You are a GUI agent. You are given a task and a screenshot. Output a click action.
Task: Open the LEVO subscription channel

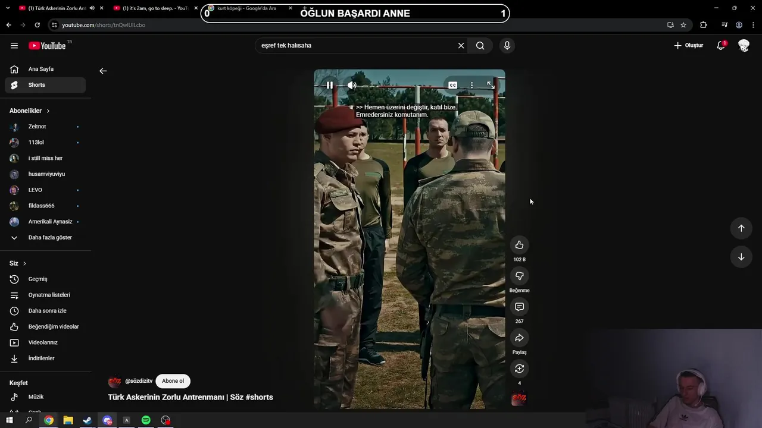pyautogui.click(x=45, y=190)
